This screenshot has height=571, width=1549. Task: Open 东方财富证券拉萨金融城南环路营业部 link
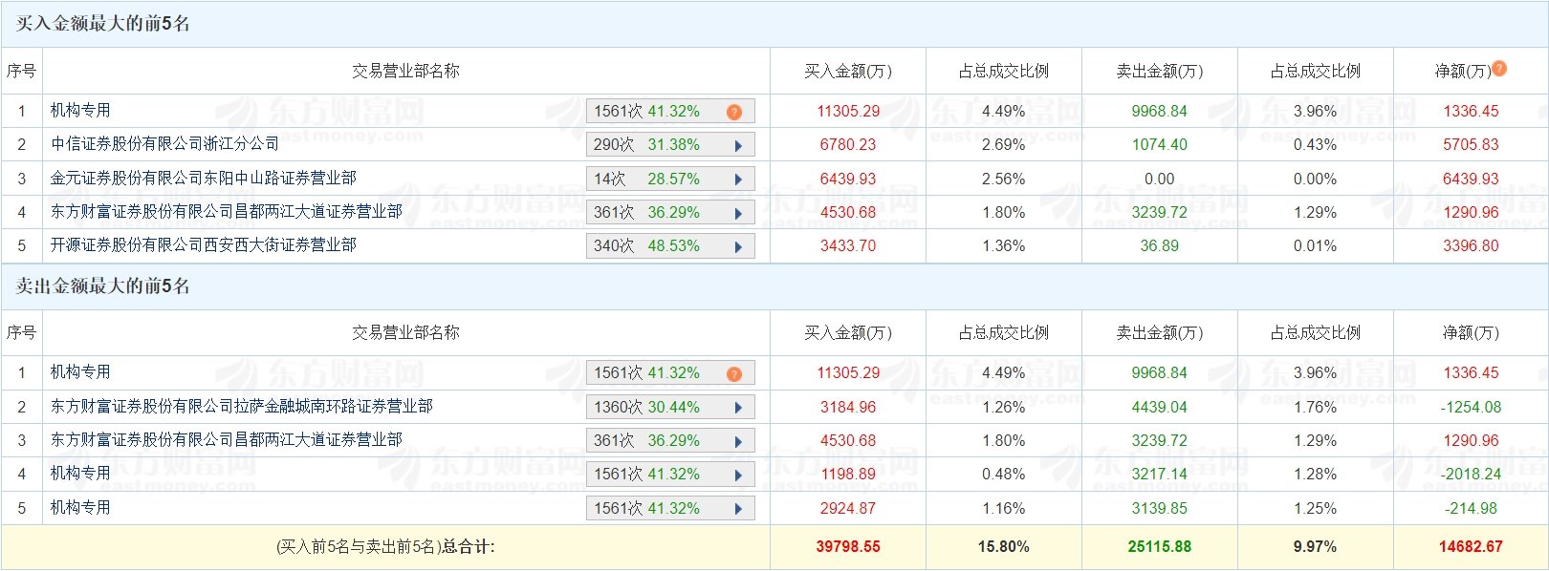point(242,407)
